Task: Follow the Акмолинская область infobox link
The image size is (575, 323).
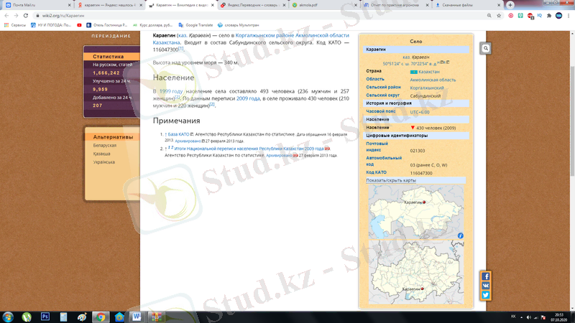Action: [433, 80]
